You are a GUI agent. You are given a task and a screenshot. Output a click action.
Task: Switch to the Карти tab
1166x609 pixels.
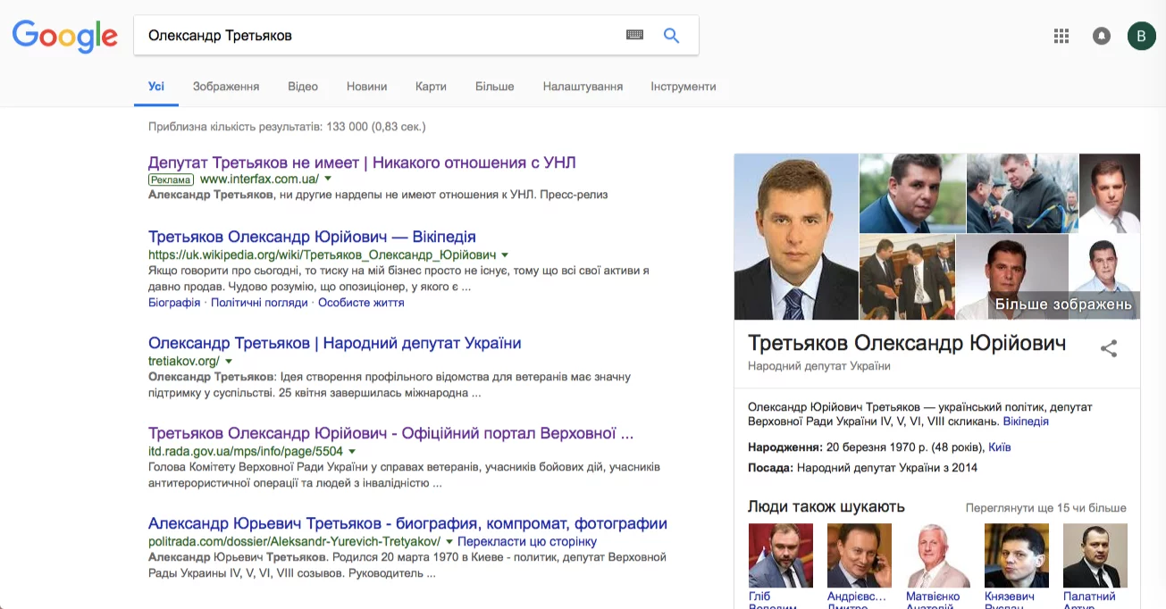431,87
